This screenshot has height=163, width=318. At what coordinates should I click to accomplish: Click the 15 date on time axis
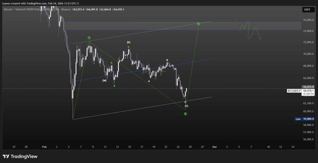pyautogui.click(x=130, y=147)
